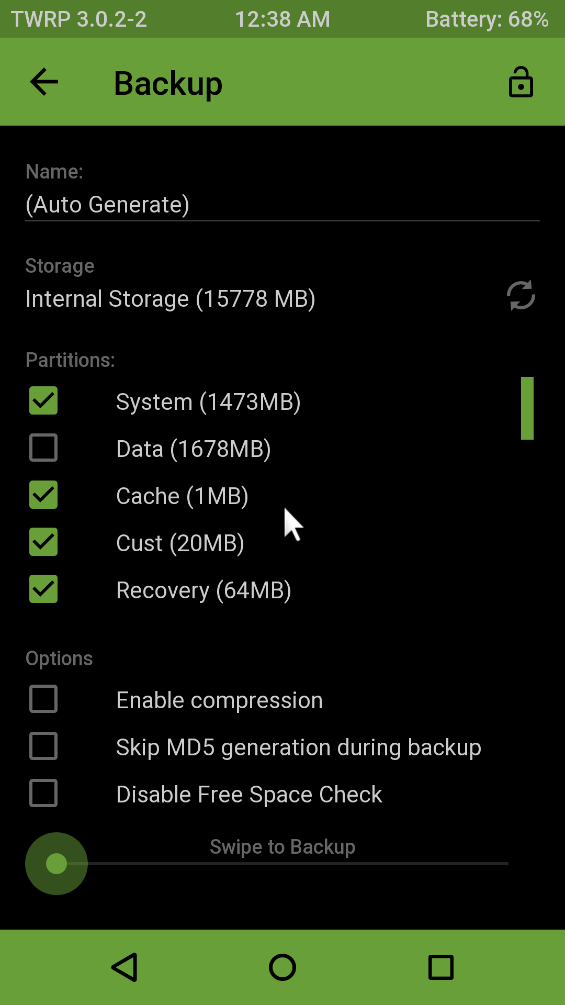Click the backup Name input field
Viewport: 565px width, 1005px height.
(x=282, y=205)
